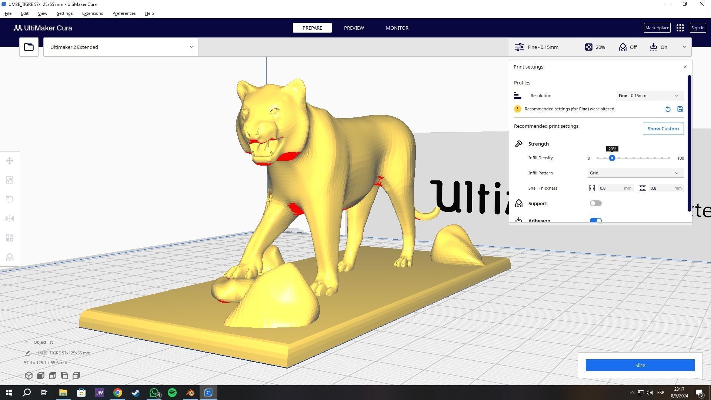The width and height of the screenshot is (711, 400).
Task: Open Steam from the taskbar
Action: 136,393
